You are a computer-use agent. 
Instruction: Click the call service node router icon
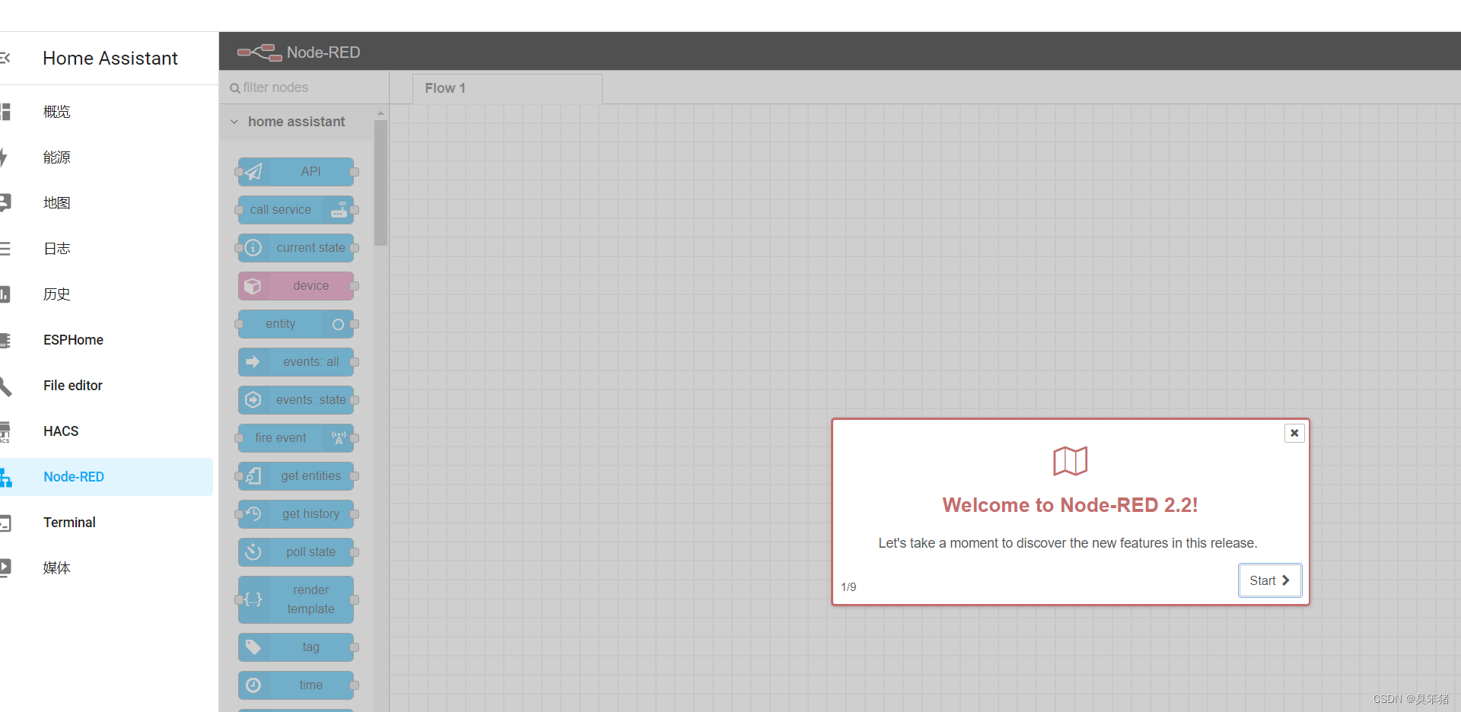[x=339, y=210]
